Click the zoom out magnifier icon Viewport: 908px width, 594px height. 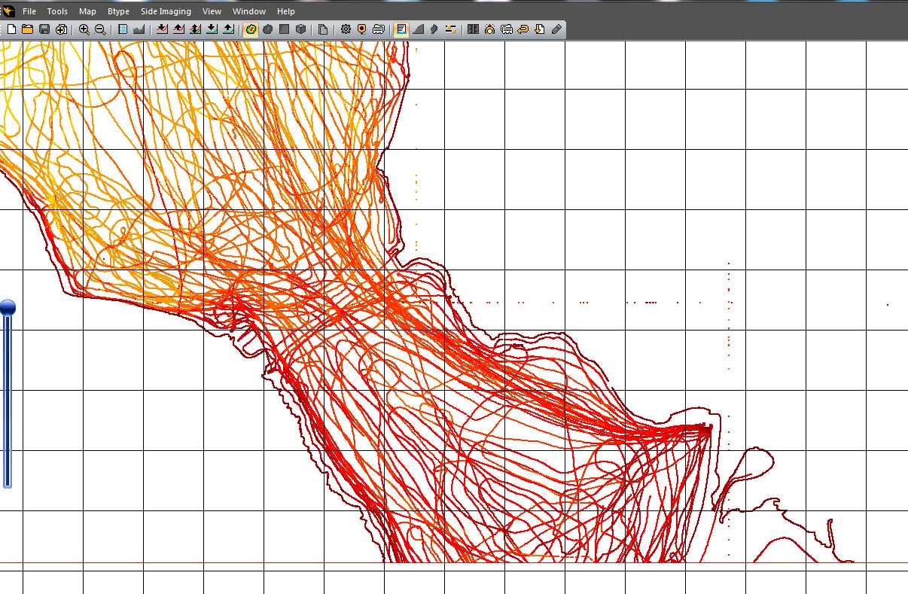pos(100,29)
